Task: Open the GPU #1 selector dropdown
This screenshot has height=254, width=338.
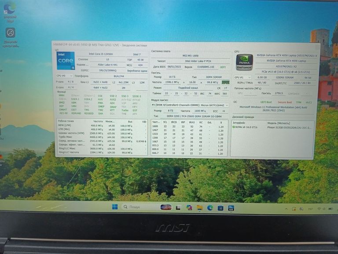Action: tap(242, 77)
